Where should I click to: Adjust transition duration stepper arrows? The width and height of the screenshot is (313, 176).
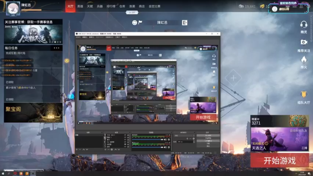(x=194, y=142)
